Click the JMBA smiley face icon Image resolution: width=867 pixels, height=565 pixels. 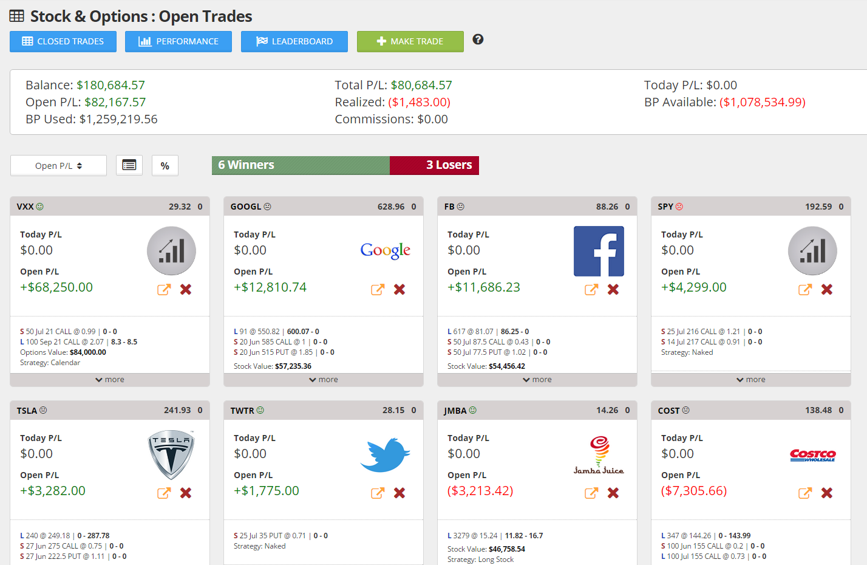click(x=473, y=410)
